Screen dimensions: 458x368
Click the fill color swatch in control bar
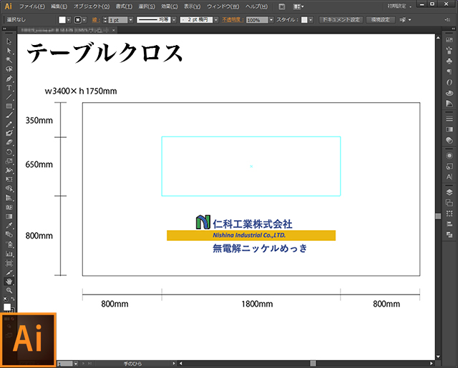click(x=62, y=20)
